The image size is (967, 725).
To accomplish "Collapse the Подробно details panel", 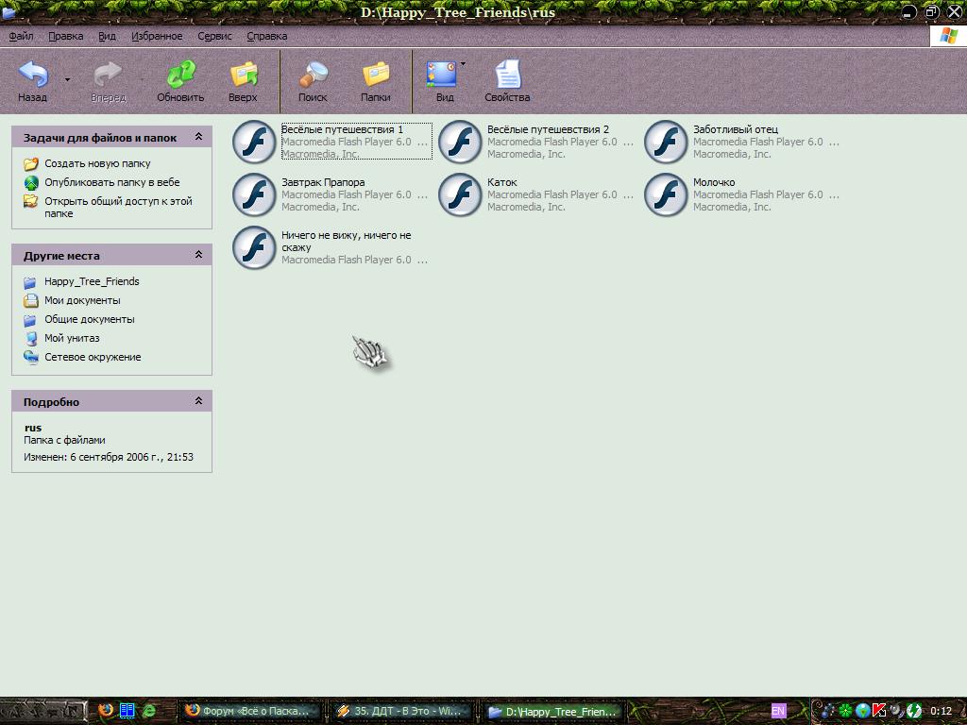I will point(198,402).
